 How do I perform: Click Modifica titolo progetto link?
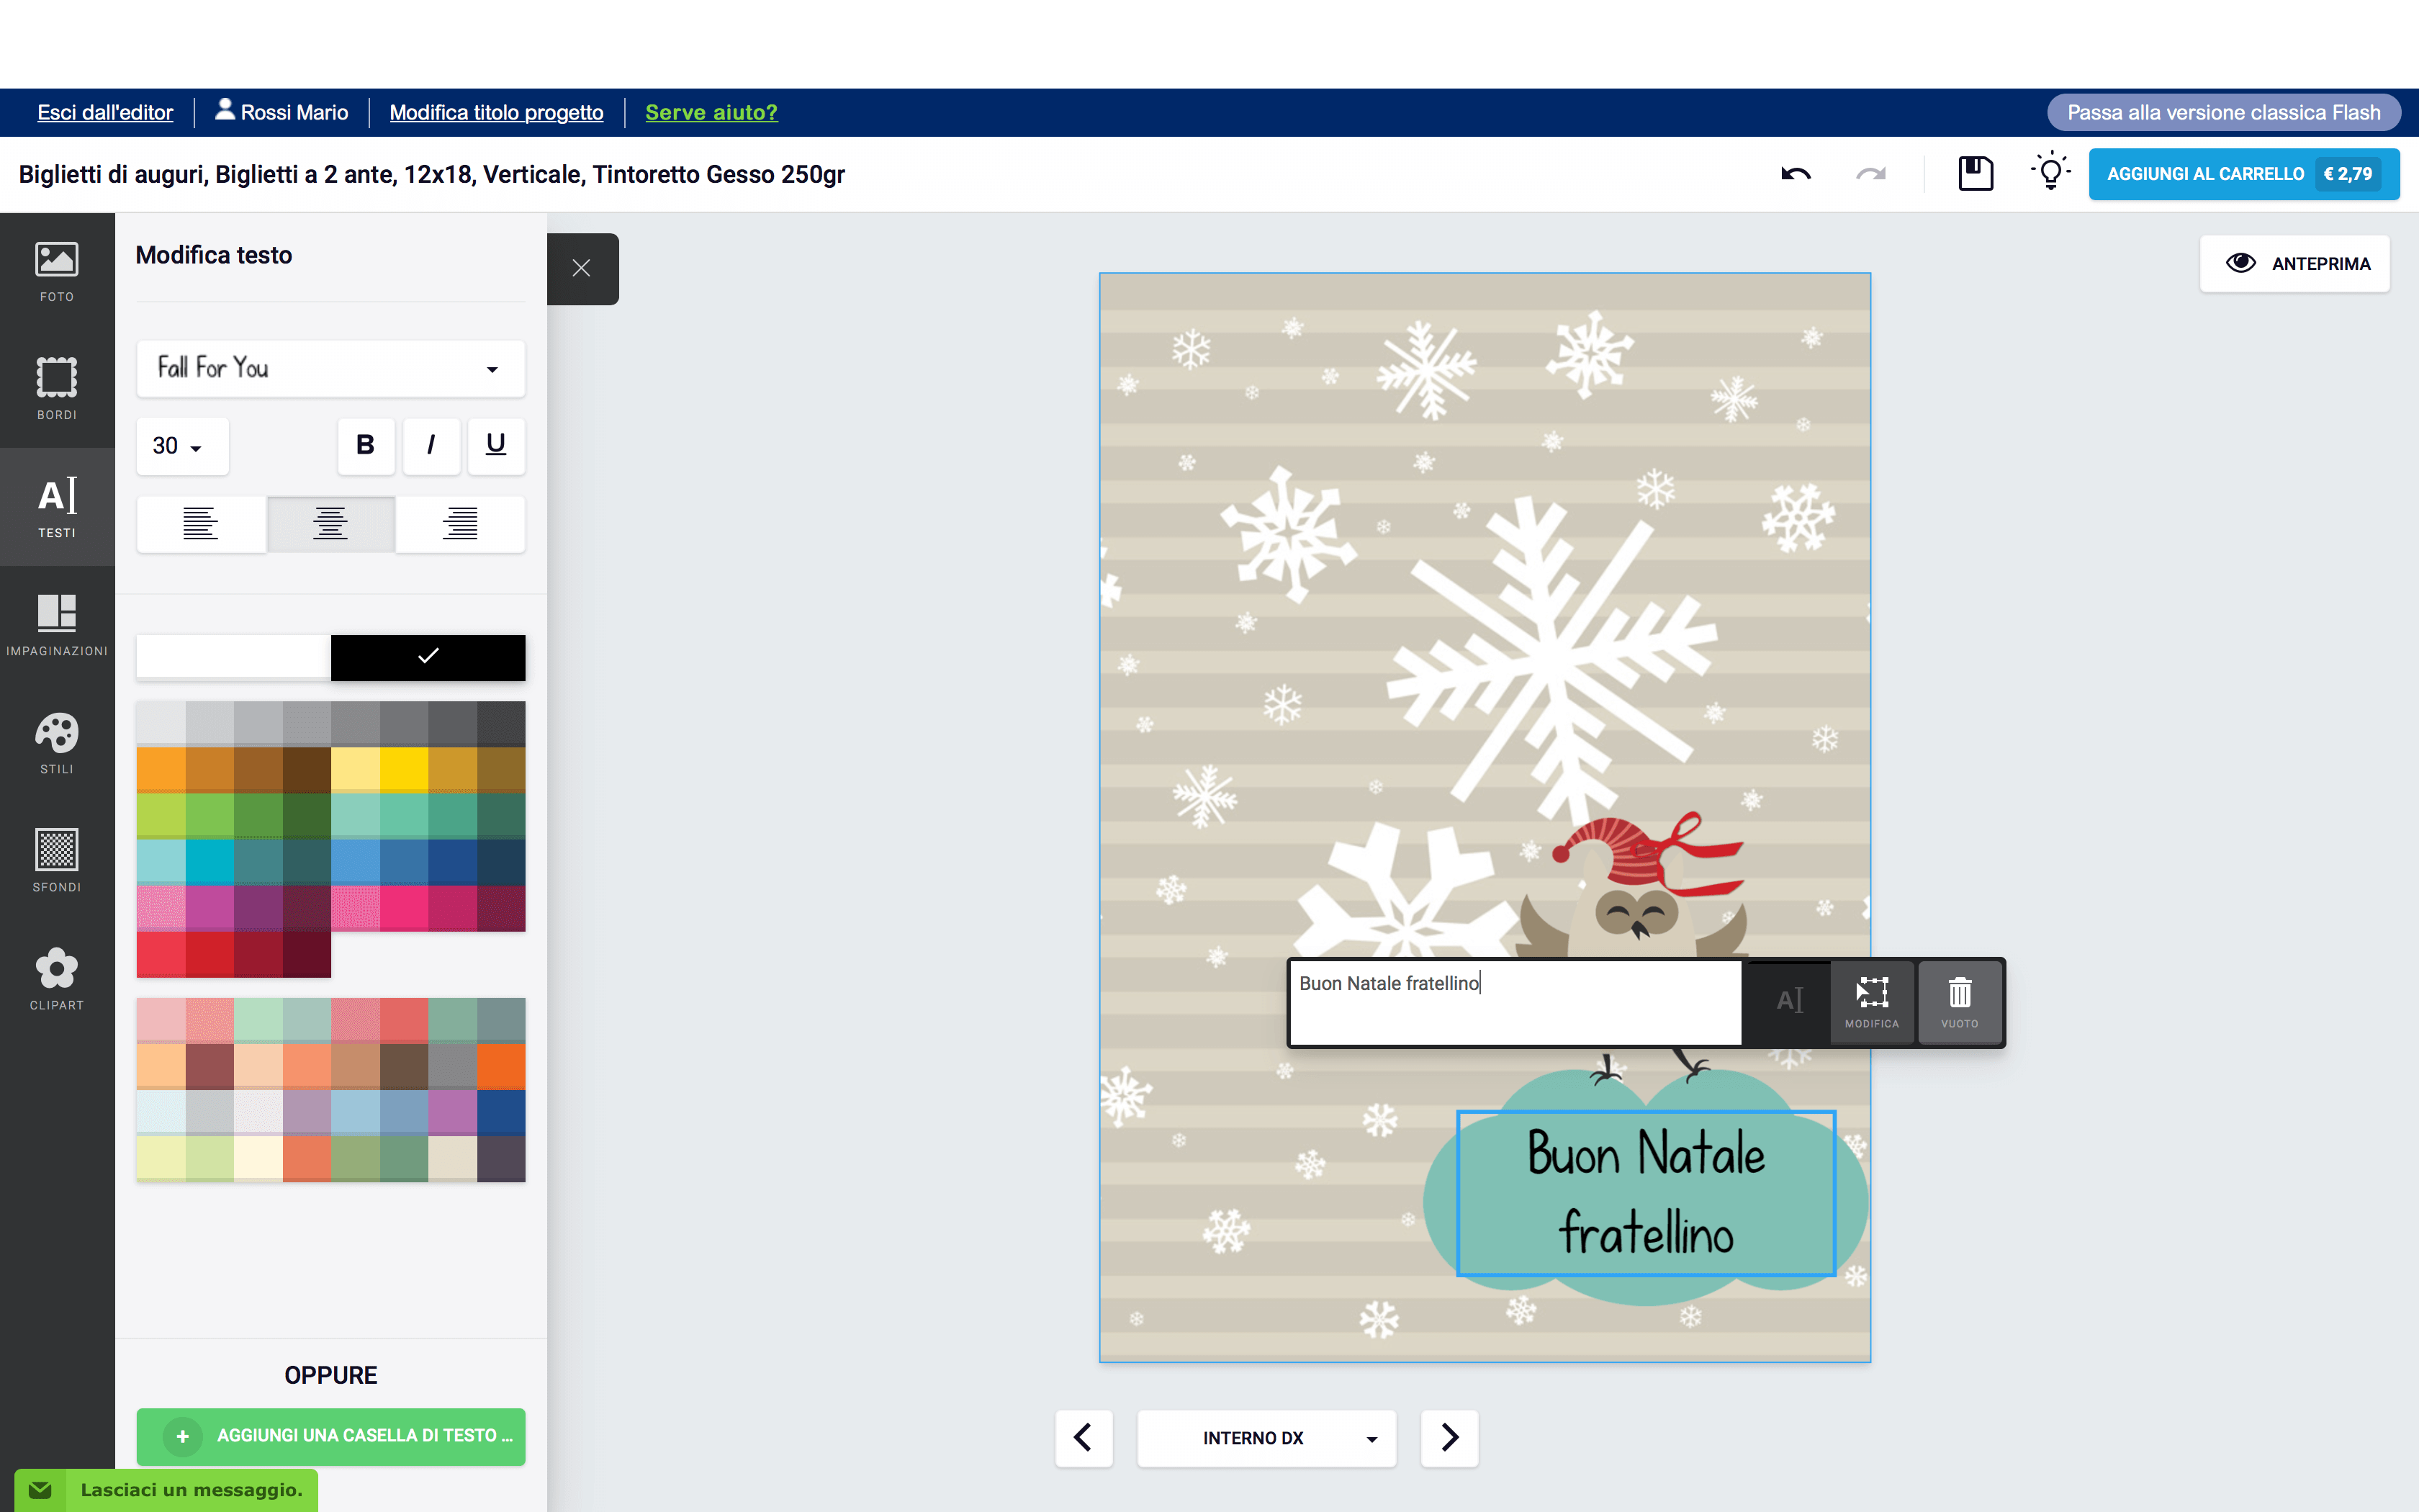coord(496,112)
